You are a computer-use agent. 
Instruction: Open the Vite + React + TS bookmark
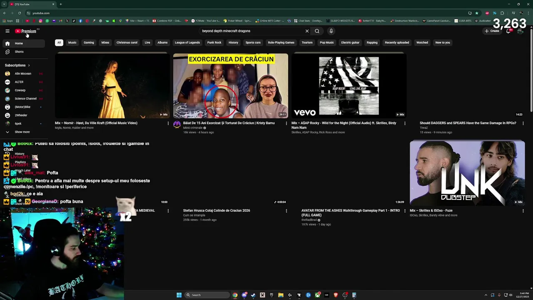[137, 21]
